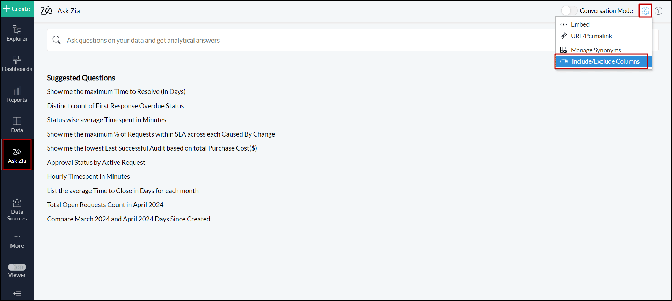Select URL/Permalink menu entry
The image size is (672, 301).
(x=591, y=36)
